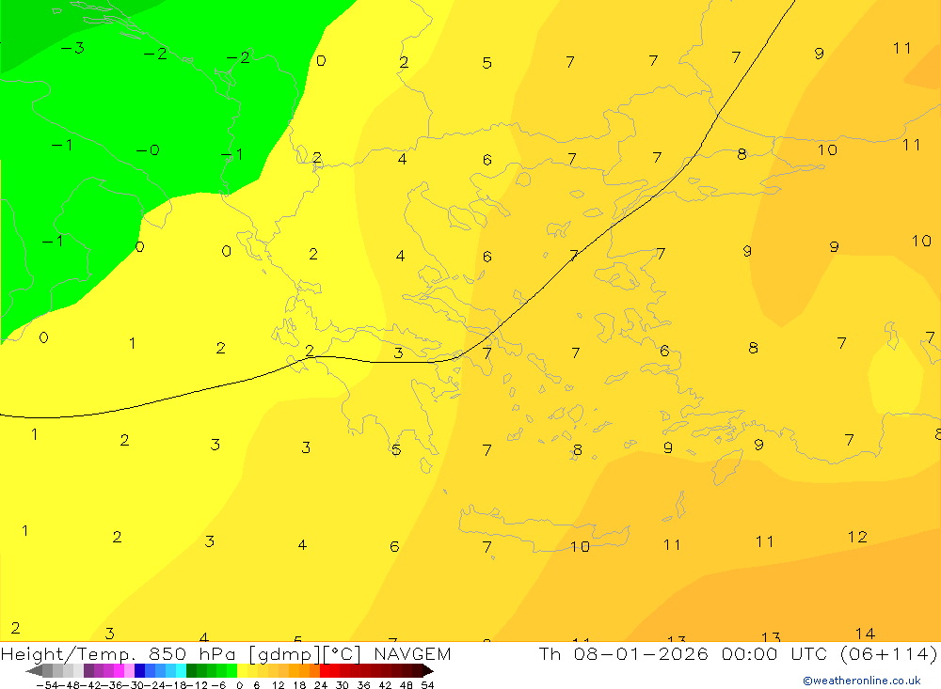Click the '-0' temperature value on map
Image resolution: width=941 pixels, height=689 pixels.
[148, 149]
